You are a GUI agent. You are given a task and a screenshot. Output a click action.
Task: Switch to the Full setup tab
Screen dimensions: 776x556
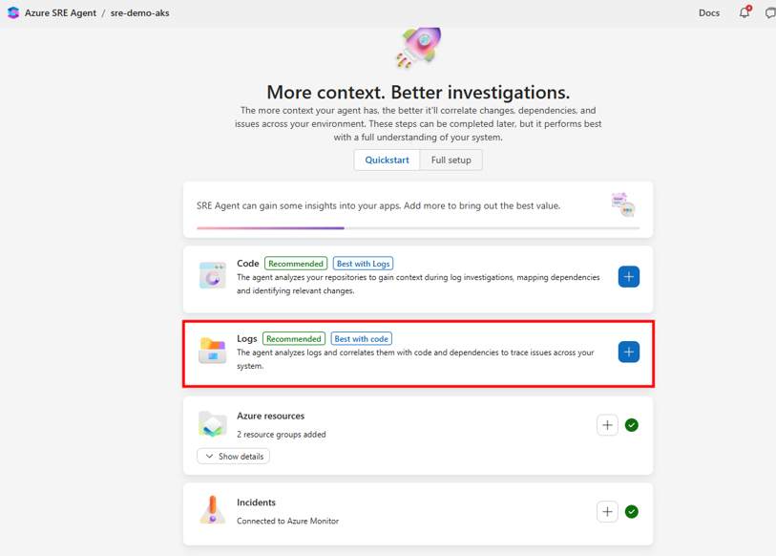451,160
